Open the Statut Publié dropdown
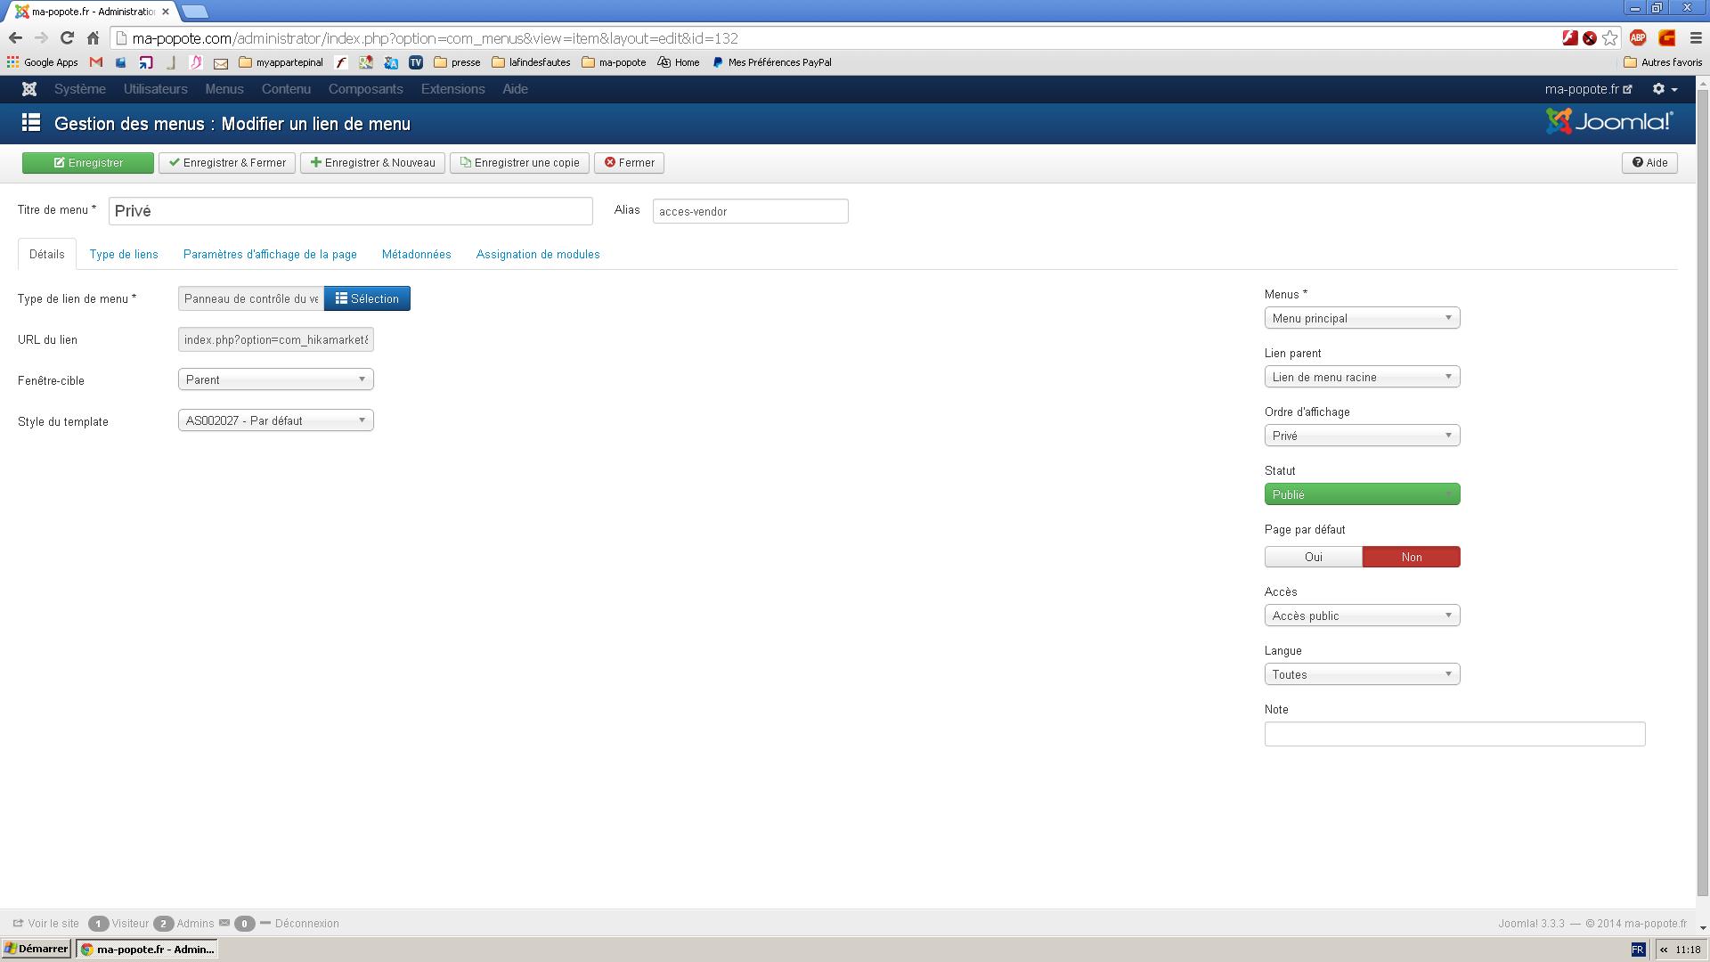The height and width of the screenshot is (962, 1710). tap(1362, 494)
